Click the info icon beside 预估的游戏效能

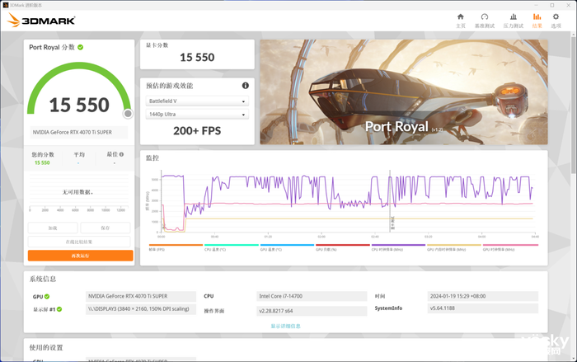pyautogui.click(x=246, y=86)
